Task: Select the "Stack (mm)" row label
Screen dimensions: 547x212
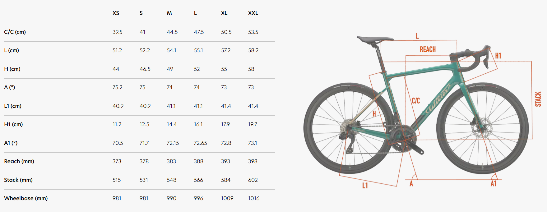Action: [x=18, y=180]
